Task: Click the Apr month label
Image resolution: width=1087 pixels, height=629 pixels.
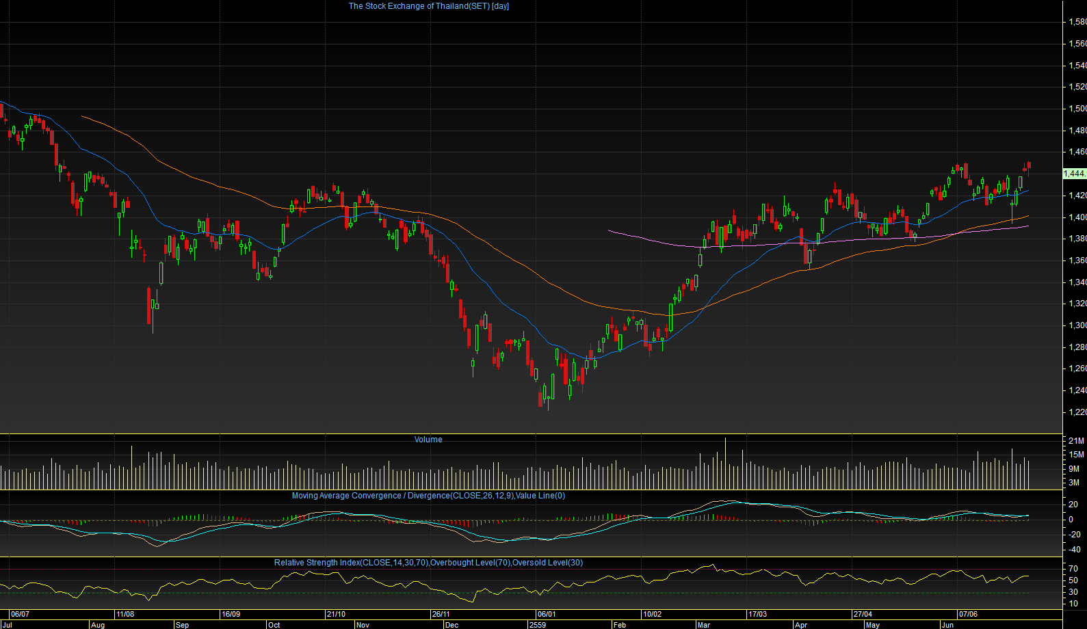Action: (801, 625)
